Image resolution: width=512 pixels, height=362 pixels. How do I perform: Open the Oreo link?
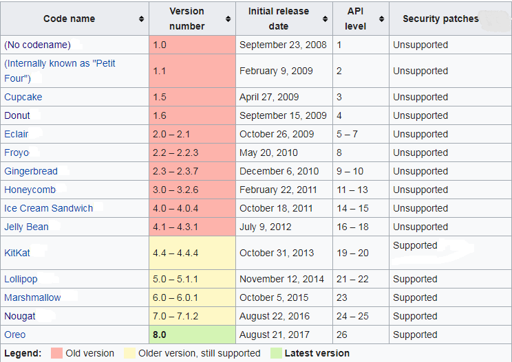point(15,335)
